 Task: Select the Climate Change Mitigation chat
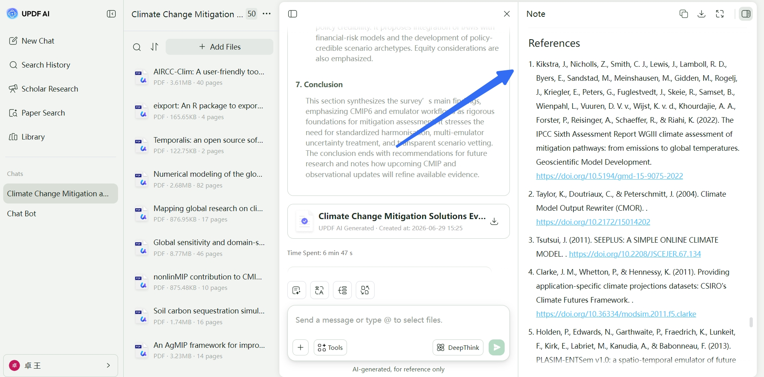60,193
